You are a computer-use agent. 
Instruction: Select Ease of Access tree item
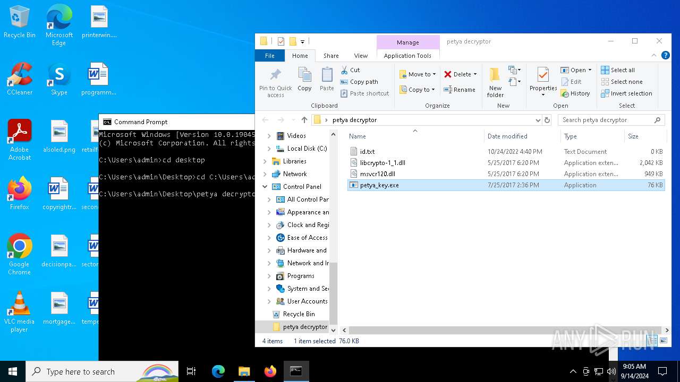pos(307,238)
